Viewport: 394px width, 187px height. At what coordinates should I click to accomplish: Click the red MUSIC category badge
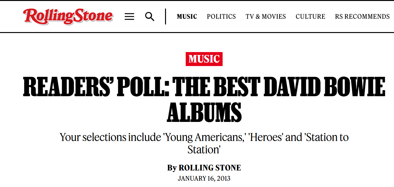point(204,59)
